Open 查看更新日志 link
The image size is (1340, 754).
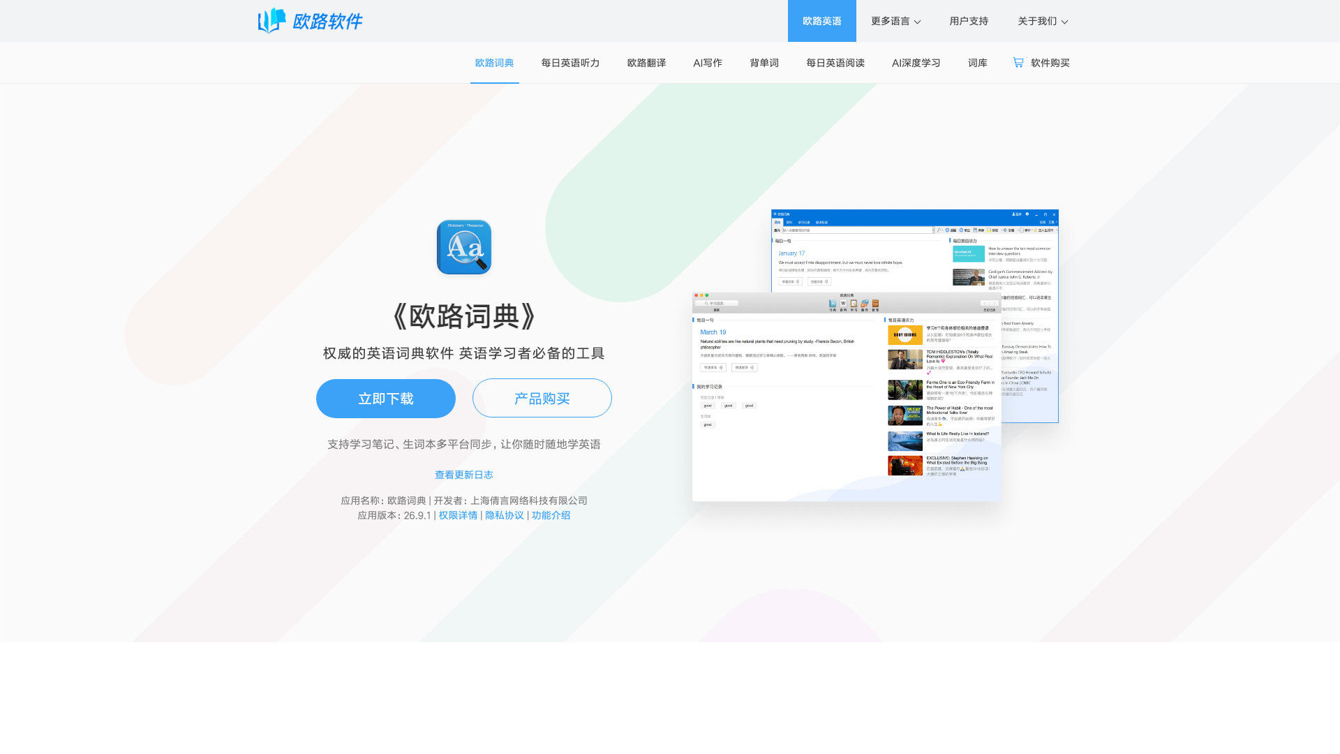point(464,475)
